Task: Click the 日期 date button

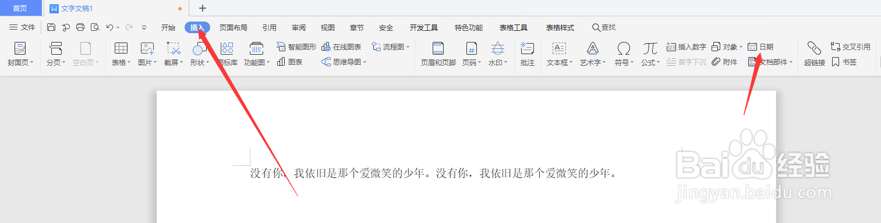Action: click(x=760, y=47)
